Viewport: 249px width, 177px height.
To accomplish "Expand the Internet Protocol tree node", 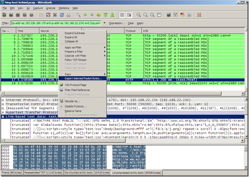I will (3, 100).
